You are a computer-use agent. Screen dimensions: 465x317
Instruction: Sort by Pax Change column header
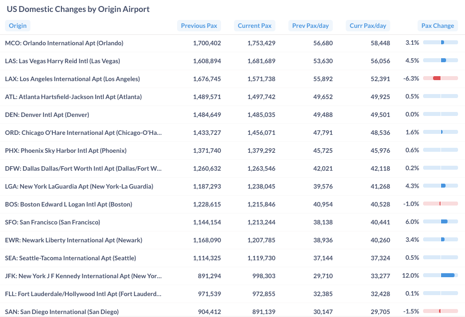[438, 26]
